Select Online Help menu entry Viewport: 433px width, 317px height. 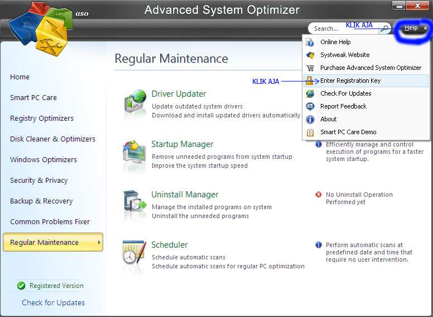(x=366, y=42)
